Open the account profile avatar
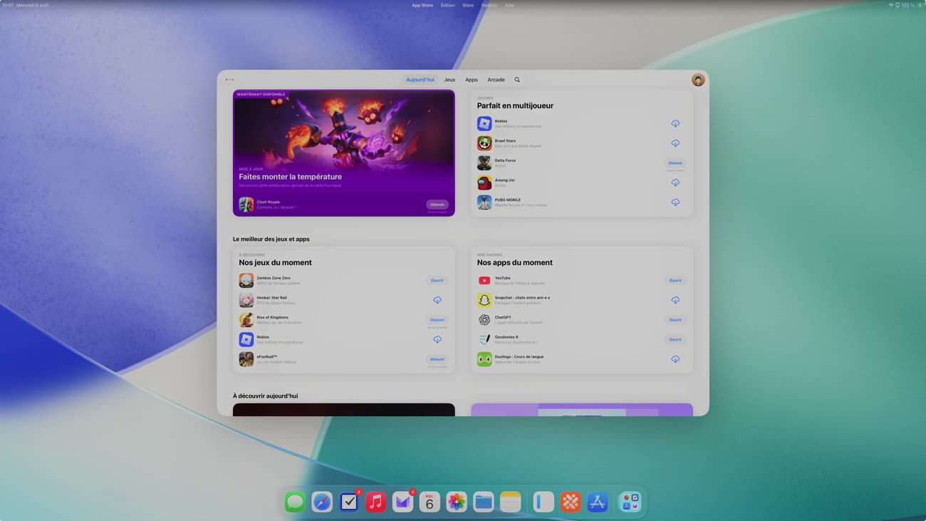The width and height of the screenshot is (926, 521). pyautogui.click(x=698, y=80)
